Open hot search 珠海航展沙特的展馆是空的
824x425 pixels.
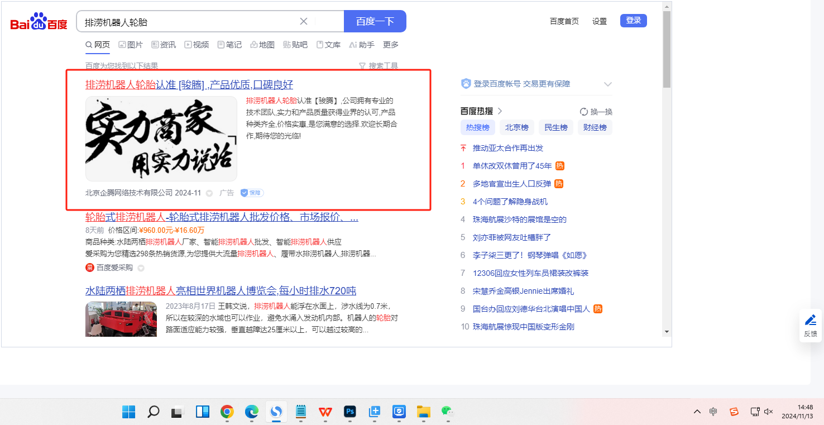point(520,219)
